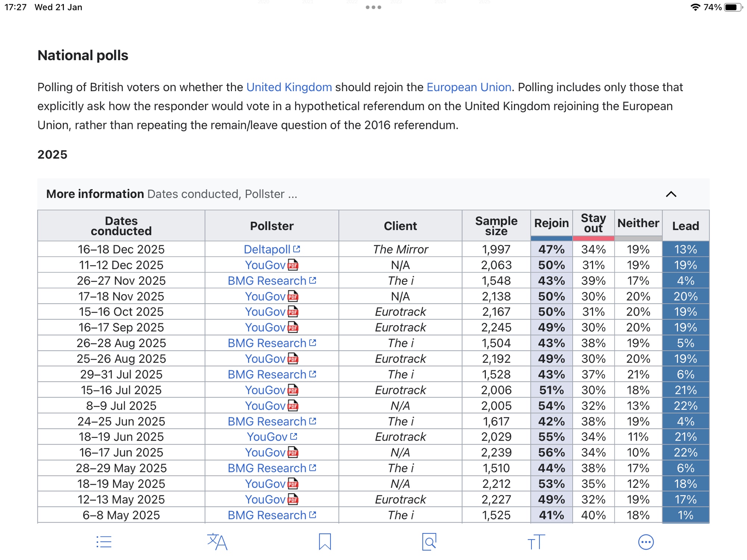
Task: Open PDF icon beside YouGov 11–12 Dec 2025
Action: tap(293, 265)
